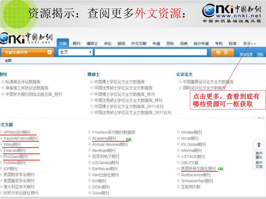Open 高级检索 advanced search link
This screenshot has height=199, width=266.
coord(246,54)
